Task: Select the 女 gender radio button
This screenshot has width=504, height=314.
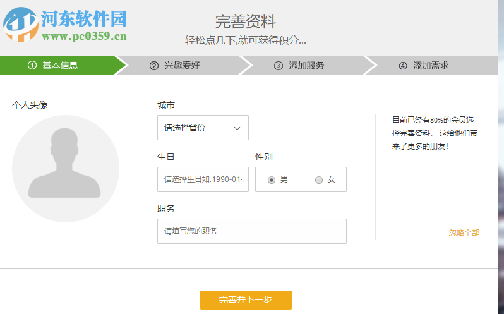Action: [x=319, y=180]
